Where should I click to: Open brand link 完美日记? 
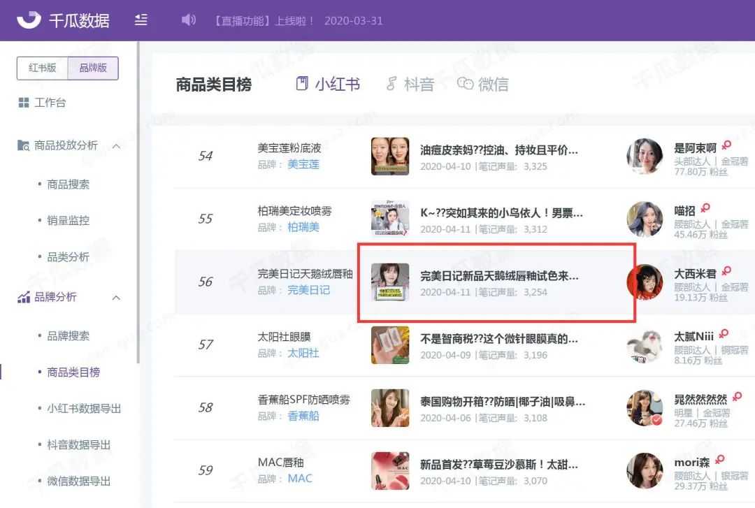pyautogui.click(x=309, y=290)
